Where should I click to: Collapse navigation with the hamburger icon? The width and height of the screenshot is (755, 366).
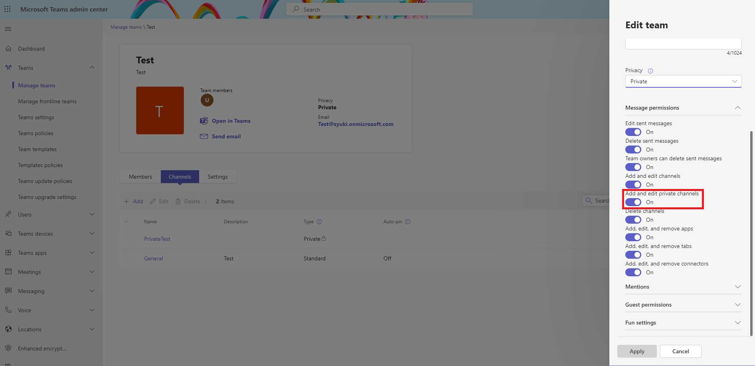click(8, 29)
